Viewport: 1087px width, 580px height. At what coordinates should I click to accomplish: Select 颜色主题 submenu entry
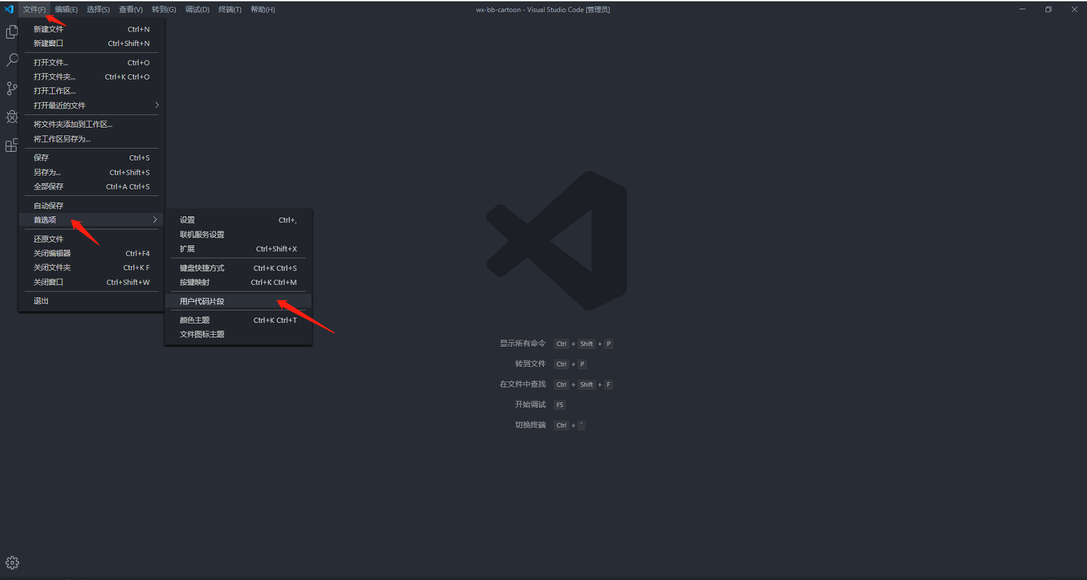coord(238,320)
